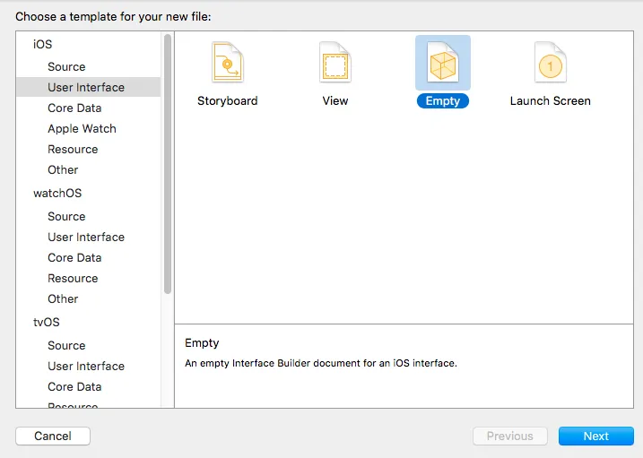Choose User Interface under watchOS

(86, 237)
